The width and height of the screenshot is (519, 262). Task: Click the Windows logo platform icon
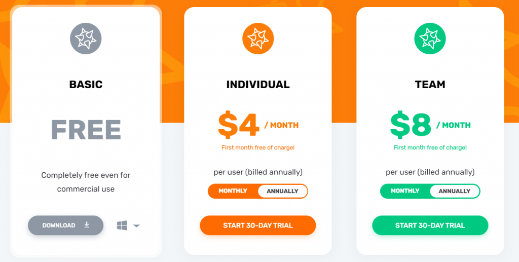pyautogui.click(x=122, y=226)
